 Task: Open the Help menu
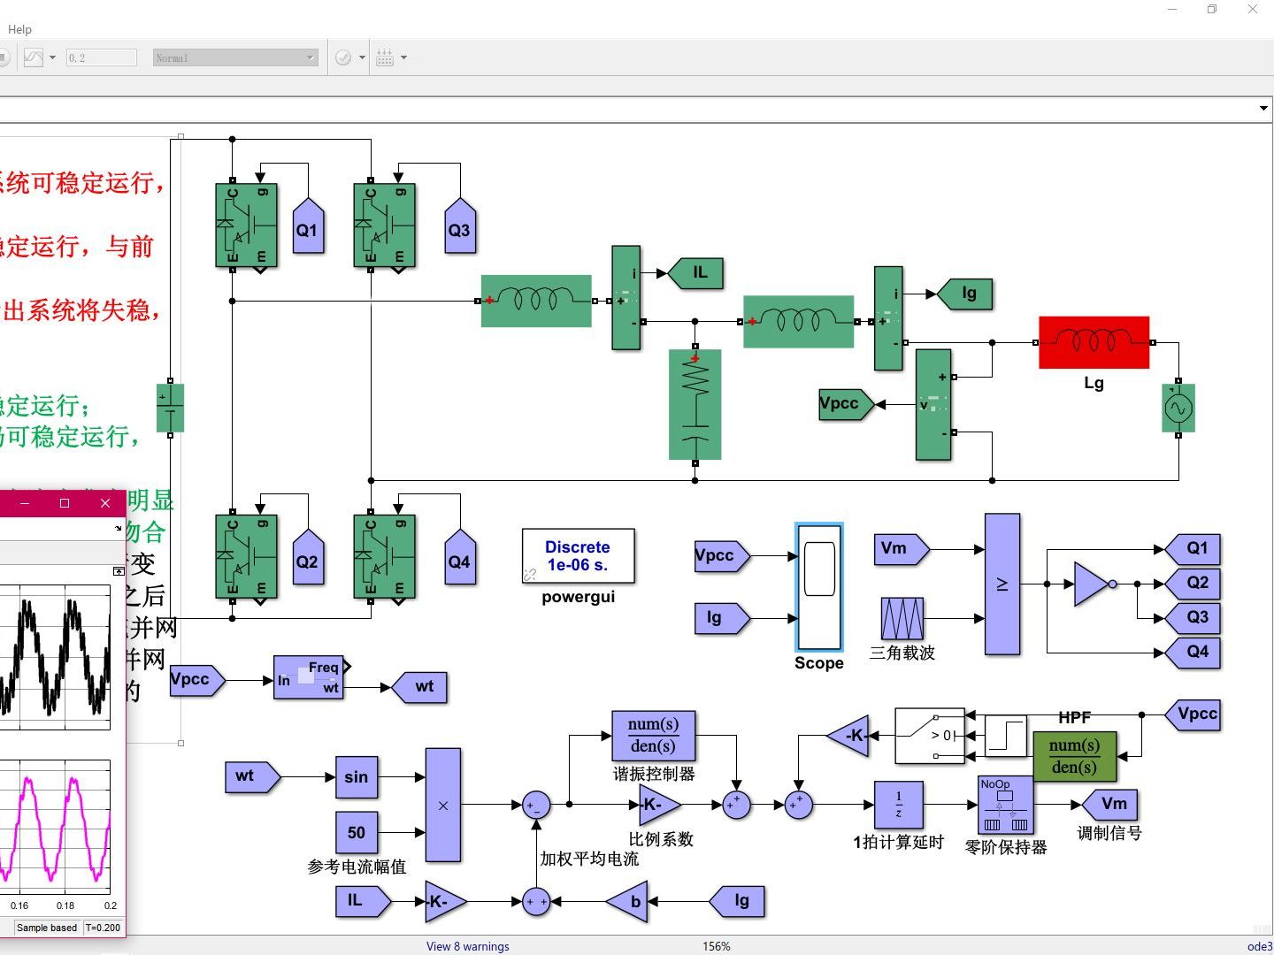[x=19, y=29]
